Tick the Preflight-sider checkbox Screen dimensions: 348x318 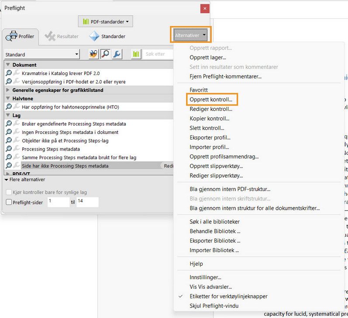[x=9, y=202]
